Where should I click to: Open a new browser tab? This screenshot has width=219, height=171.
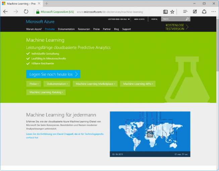[x=47, y=3]
